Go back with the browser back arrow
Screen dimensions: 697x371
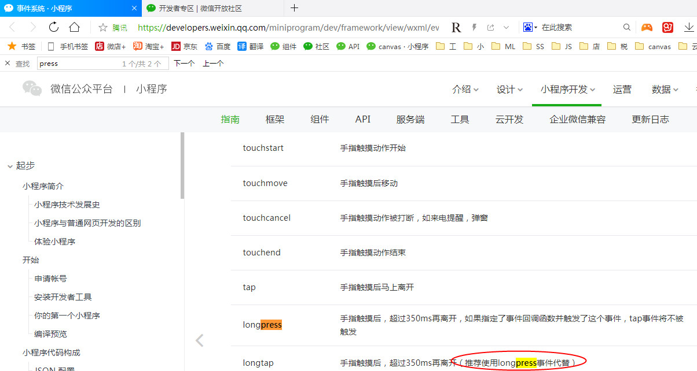(13, 27)
